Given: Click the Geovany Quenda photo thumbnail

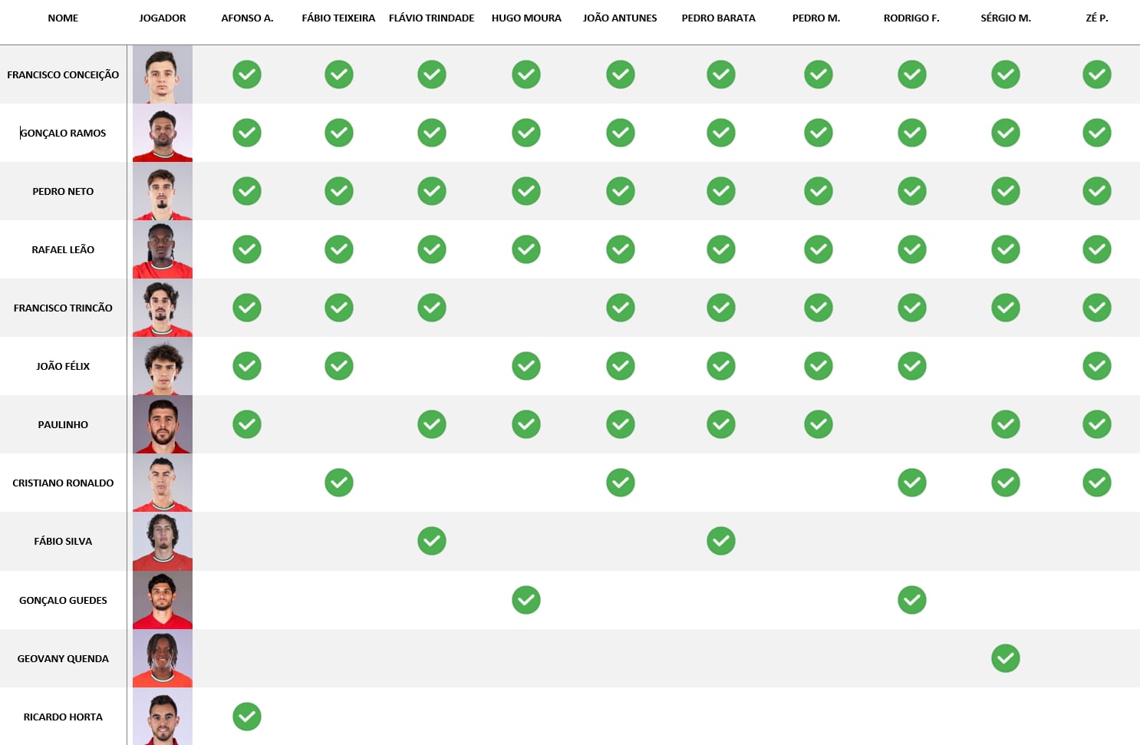Looking at the screenshot, I should click(x=163, y=658).
